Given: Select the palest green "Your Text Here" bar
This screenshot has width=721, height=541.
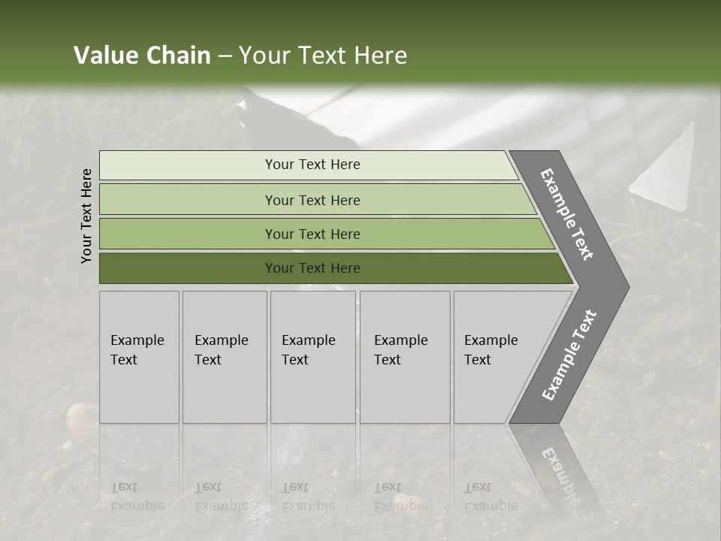Looking at the screenshot, I should pos(312,165).
